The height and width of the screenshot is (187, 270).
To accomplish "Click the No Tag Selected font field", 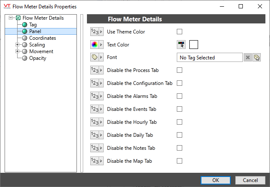I will (x=209, y=57).
